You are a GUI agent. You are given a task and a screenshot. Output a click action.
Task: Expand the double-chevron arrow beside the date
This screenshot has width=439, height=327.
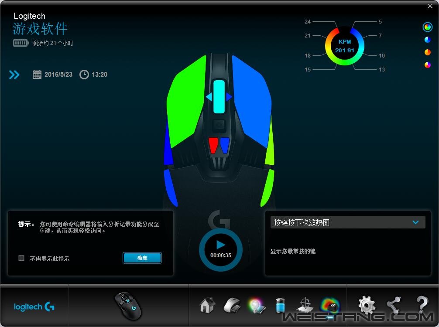click(x=14, y=75)
